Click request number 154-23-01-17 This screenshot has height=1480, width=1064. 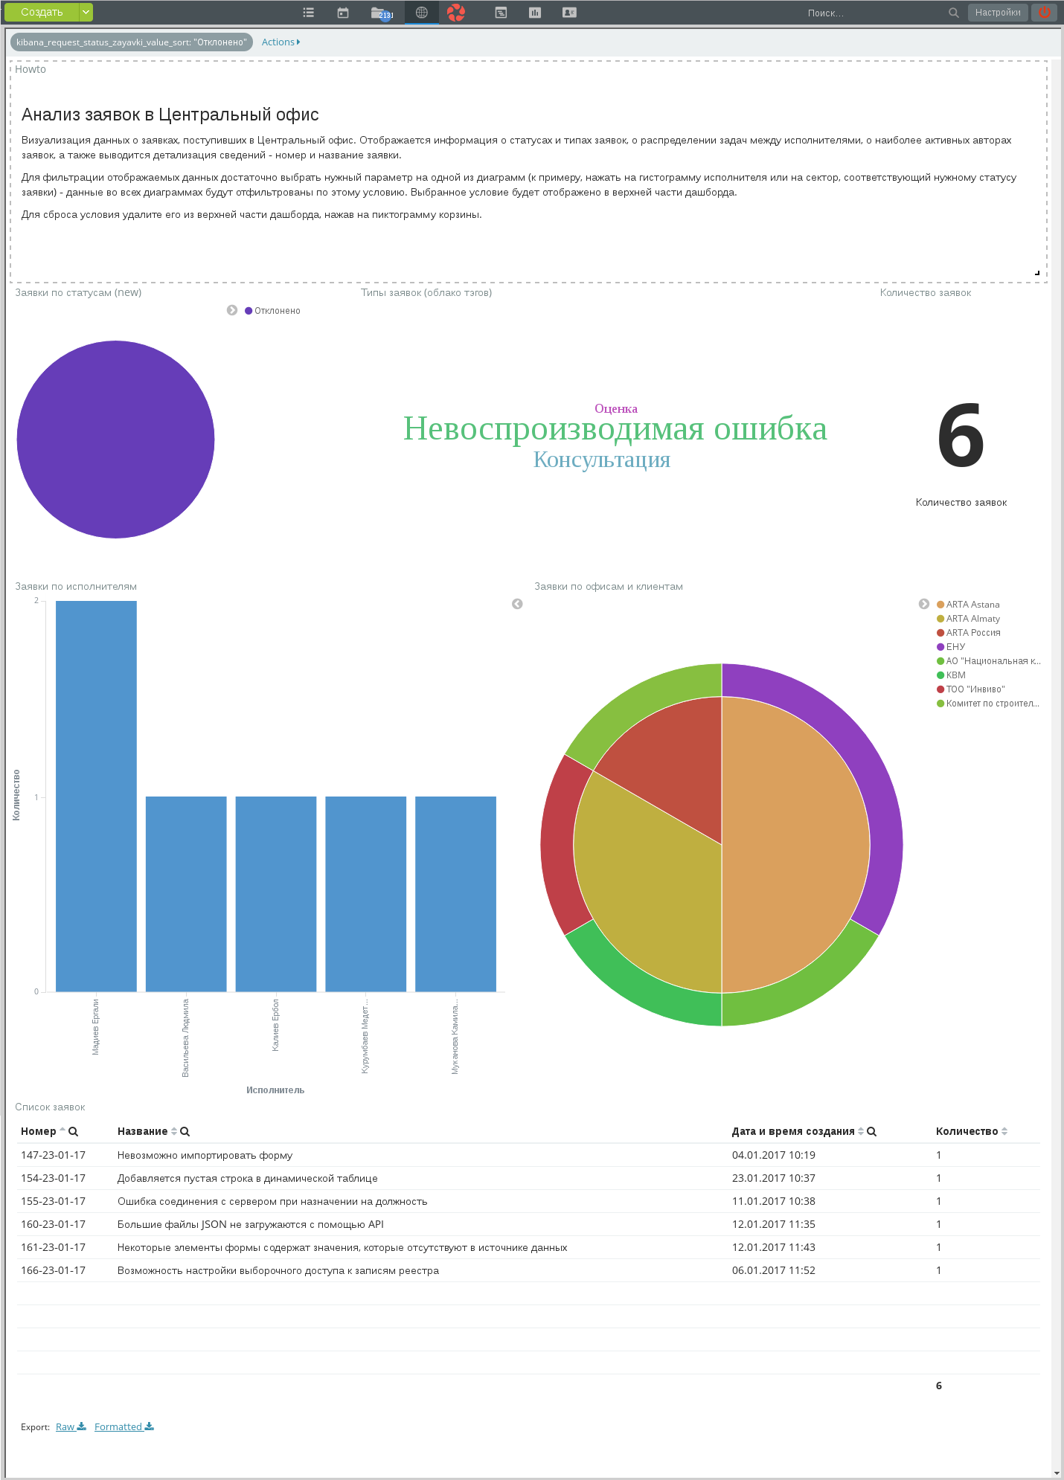(x=53, y=1178)
